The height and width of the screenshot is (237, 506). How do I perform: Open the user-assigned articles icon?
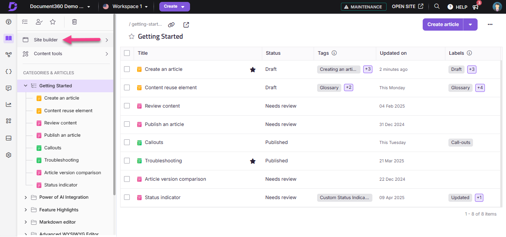pos(39,22)
